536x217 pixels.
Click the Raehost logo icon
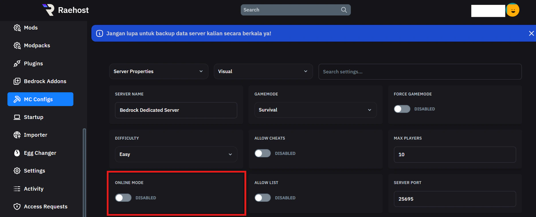pyautogui.click(x=48, y=10)
